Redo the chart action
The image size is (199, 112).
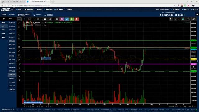[178, 19]
